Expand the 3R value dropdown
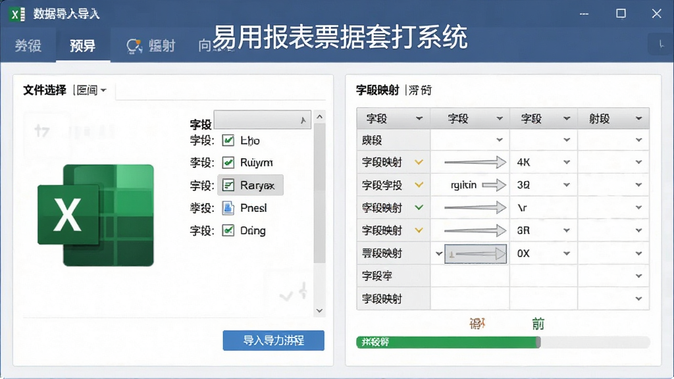This screenshot has height=379, width=674. (x=567, y=230)
